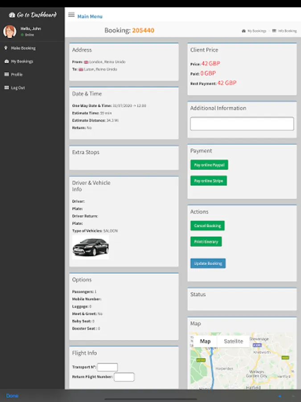Open Profile in sidebar
This screenshot has width=301, height=402.
[x=17, y=75]
